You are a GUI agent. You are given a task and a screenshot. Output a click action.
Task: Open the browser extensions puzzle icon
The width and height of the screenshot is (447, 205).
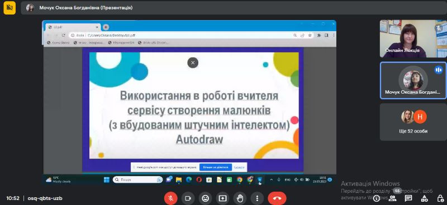click(319, 35)
